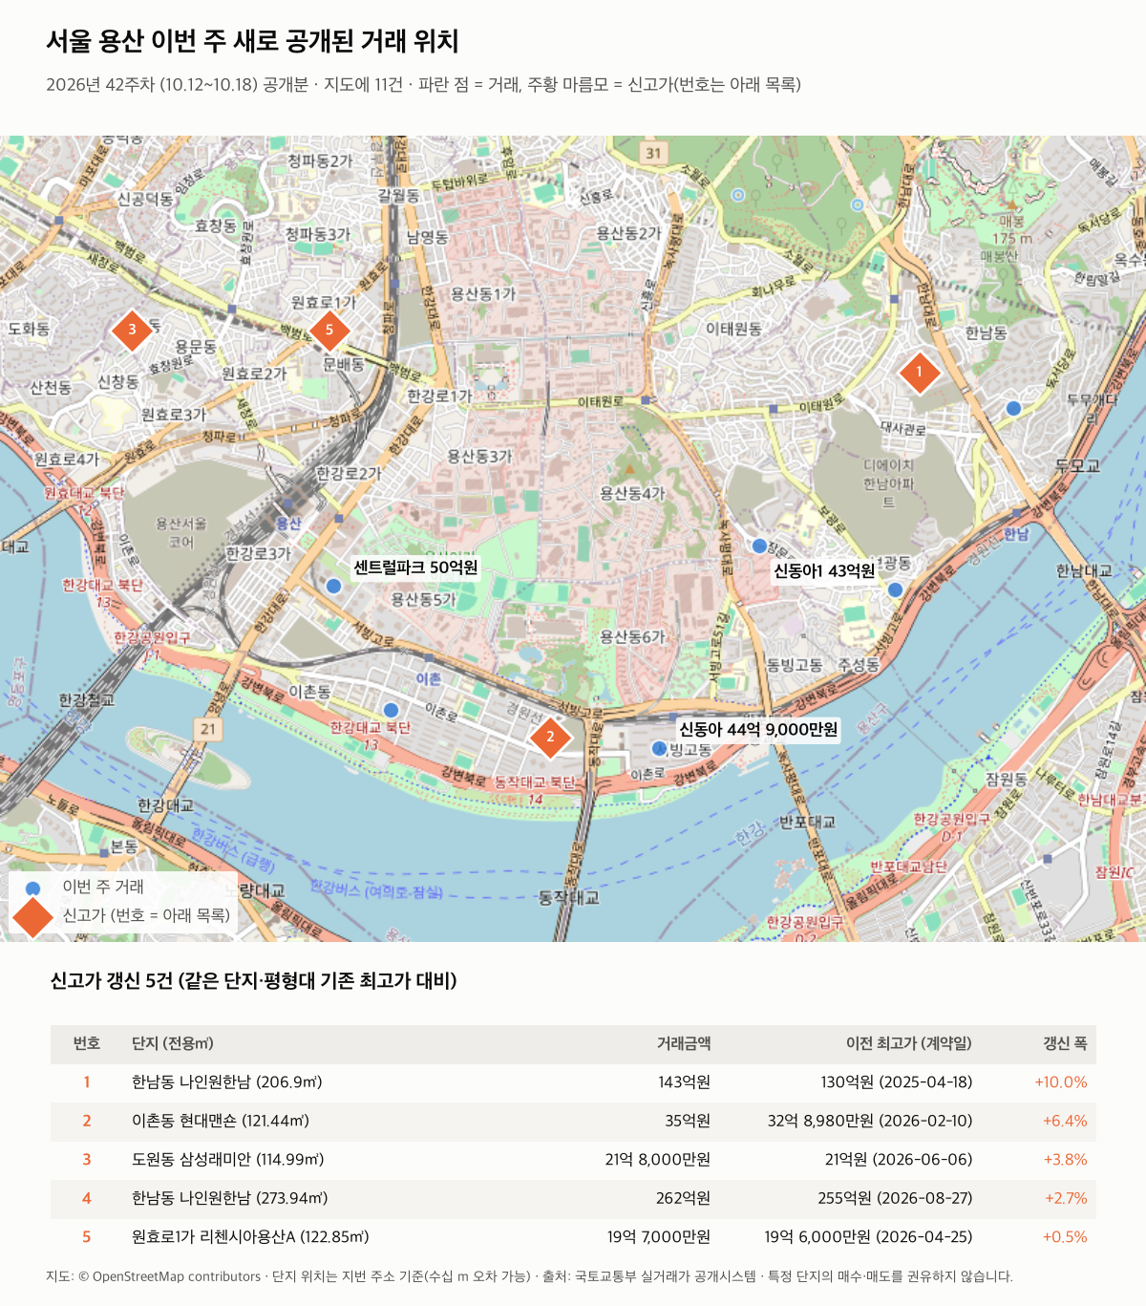Click the 신동아1 43억원 map label
1146x1306 pixels.
point(824,570)
